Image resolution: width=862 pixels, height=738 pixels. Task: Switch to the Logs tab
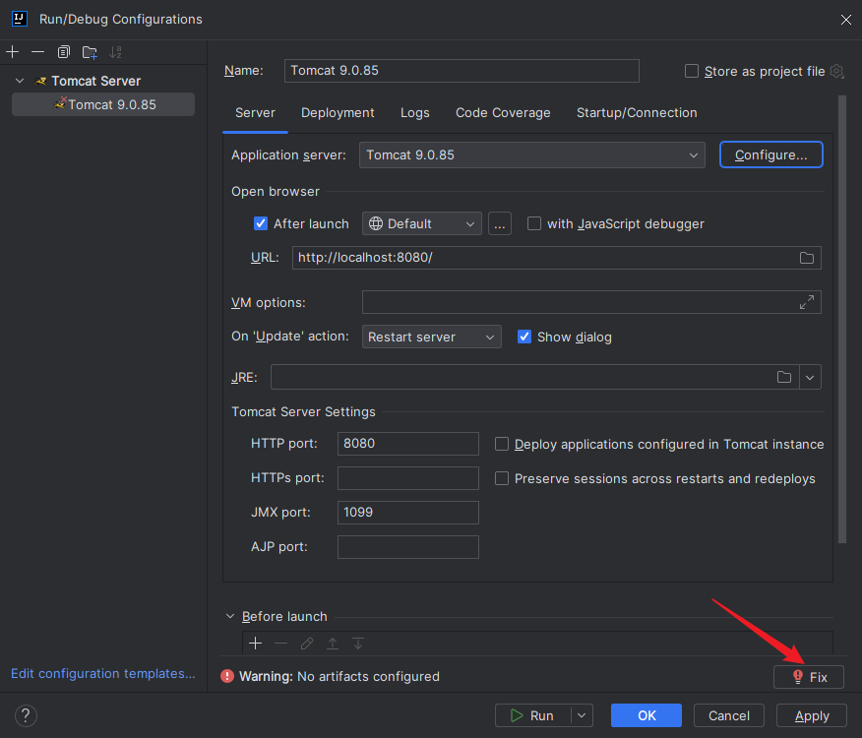[x=415, y=113]
